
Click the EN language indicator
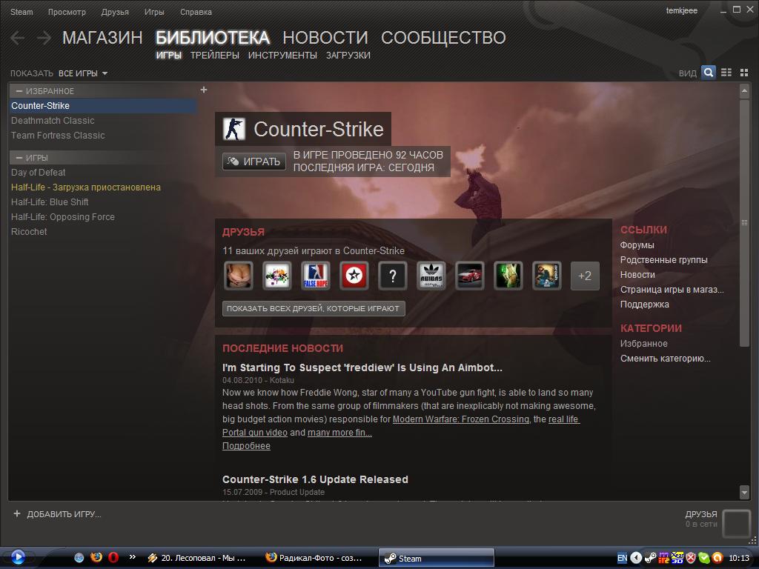coord(622,558)
